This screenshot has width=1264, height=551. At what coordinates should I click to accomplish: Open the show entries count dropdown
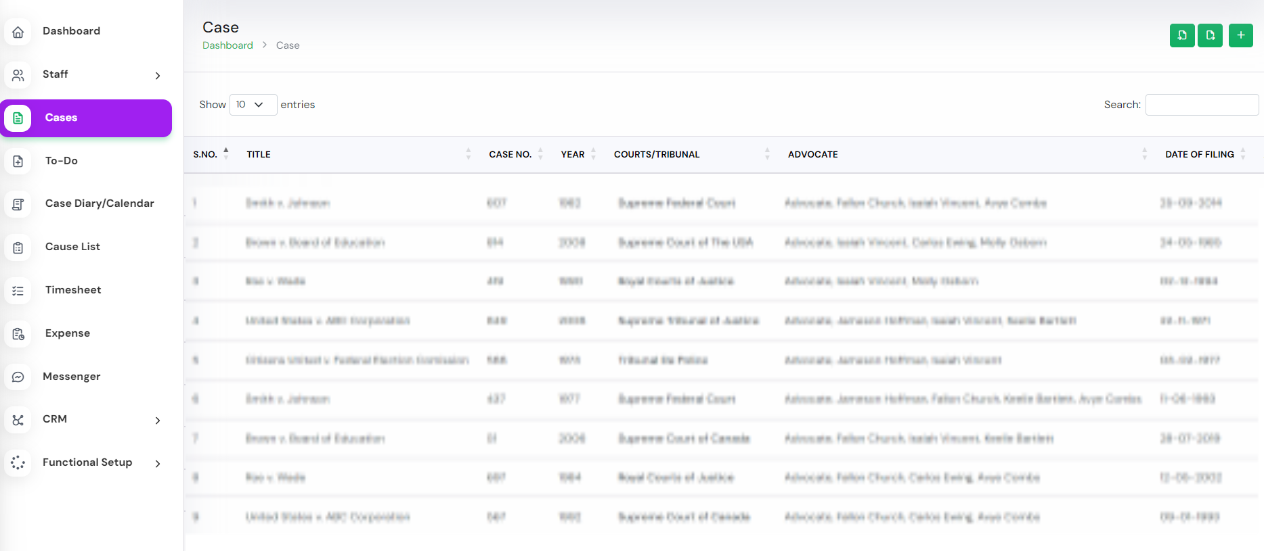[253, 105]
